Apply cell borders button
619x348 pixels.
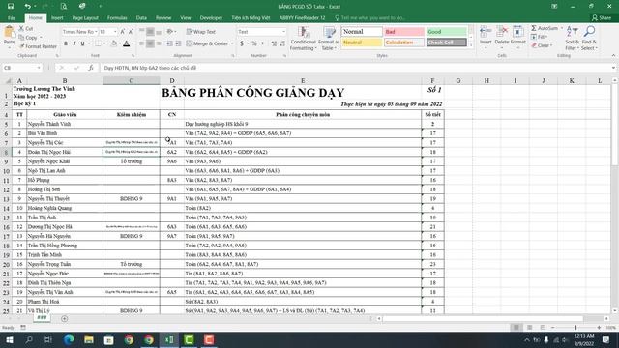98,43
